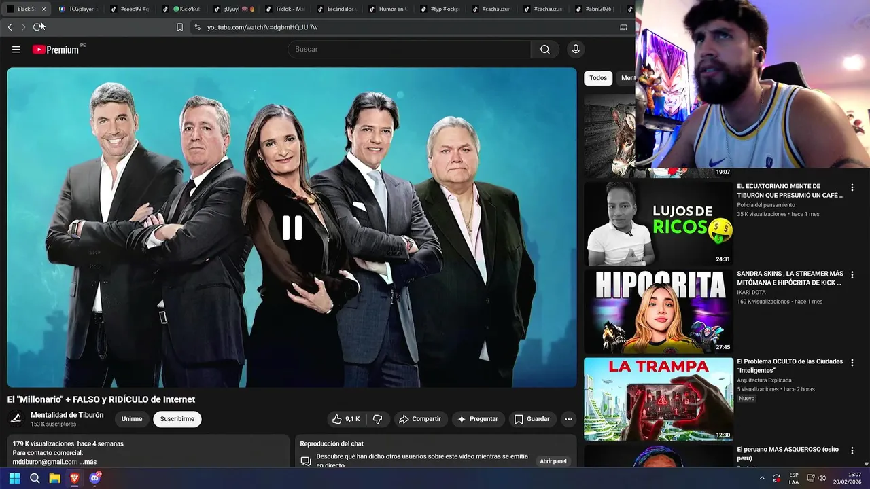870x489 pixels.
Task: Open title El peruano MAS ASQUEROSO
Action: [788, 454]
